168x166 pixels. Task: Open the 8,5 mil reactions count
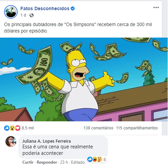click(28, 128)
